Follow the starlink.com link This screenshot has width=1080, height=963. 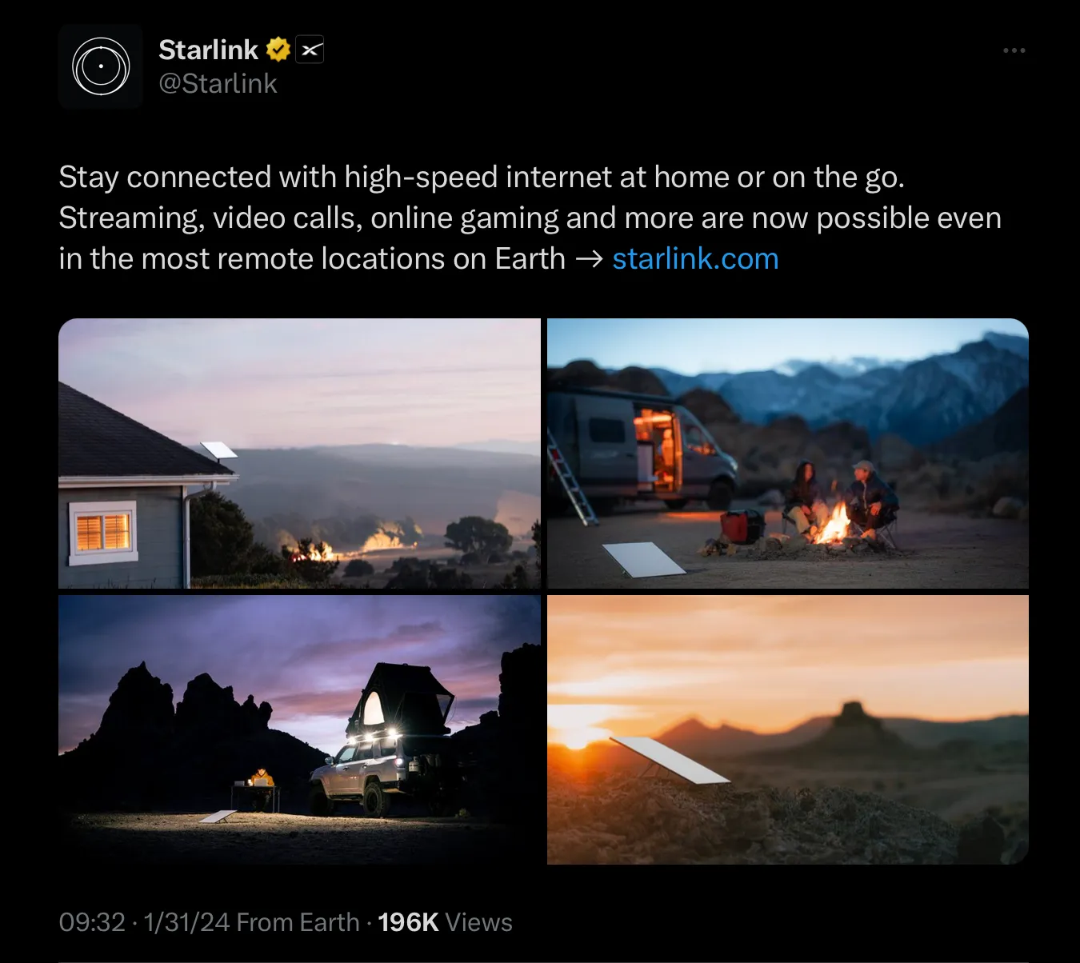point(695,258)
